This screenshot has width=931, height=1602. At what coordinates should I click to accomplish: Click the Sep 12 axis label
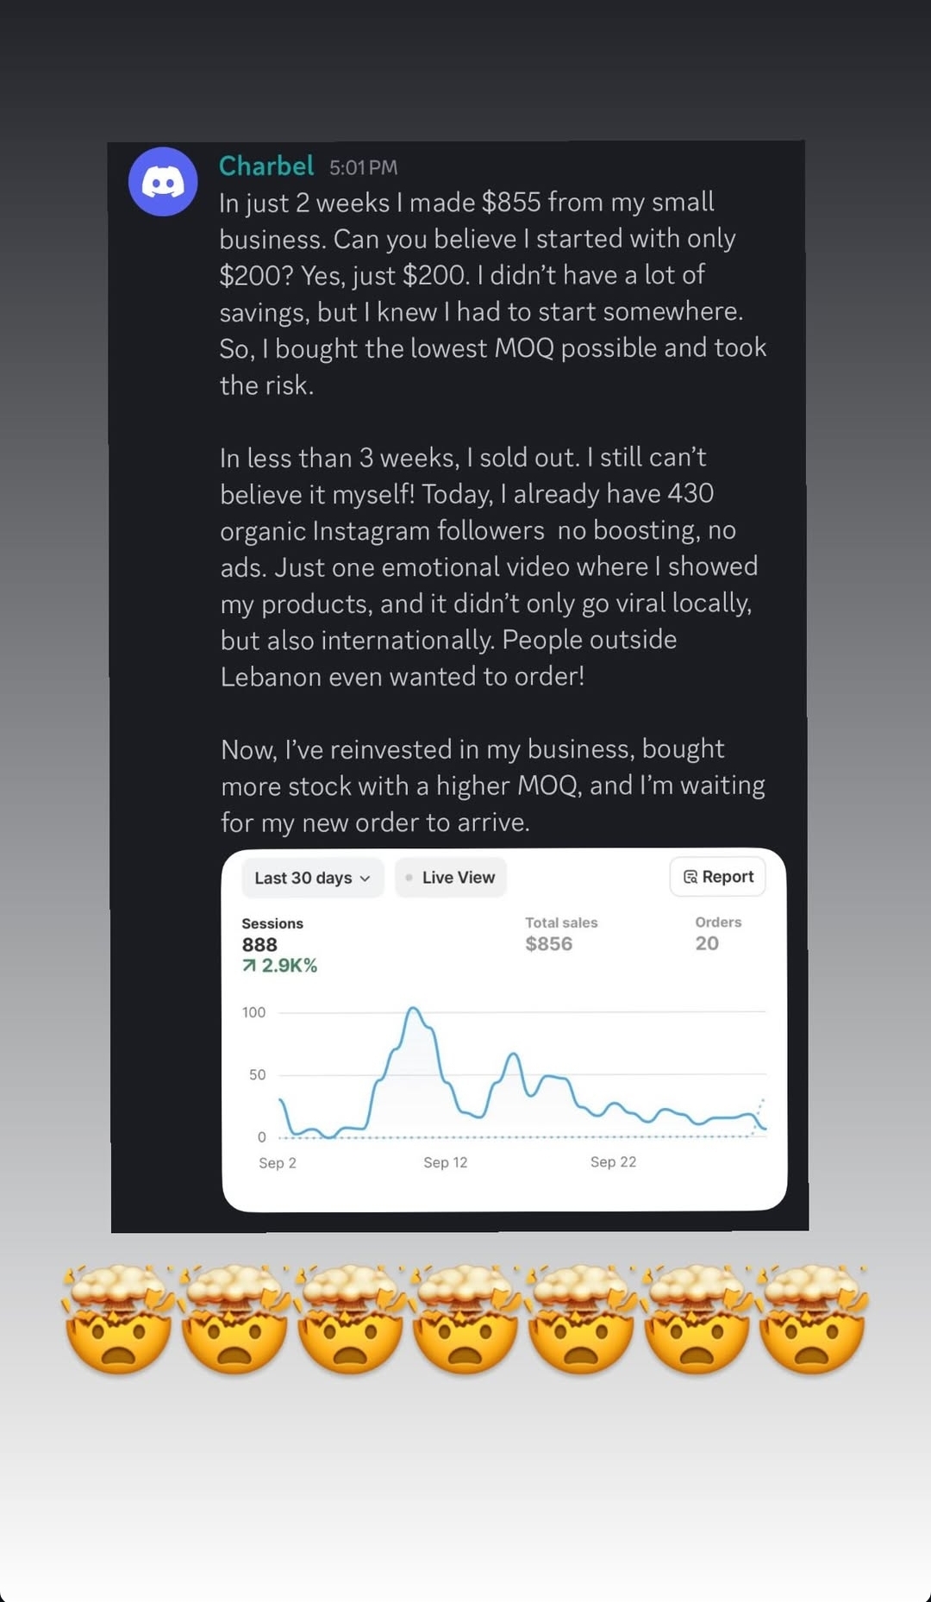coord(445,1162)
